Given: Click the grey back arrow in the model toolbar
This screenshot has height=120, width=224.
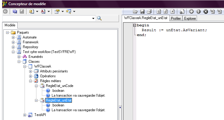Looking at the screenshot, I should (5, 12).
